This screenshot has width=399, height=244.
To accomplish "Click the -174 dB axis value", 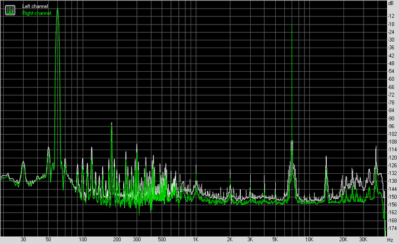I will (x=392, y=229).
